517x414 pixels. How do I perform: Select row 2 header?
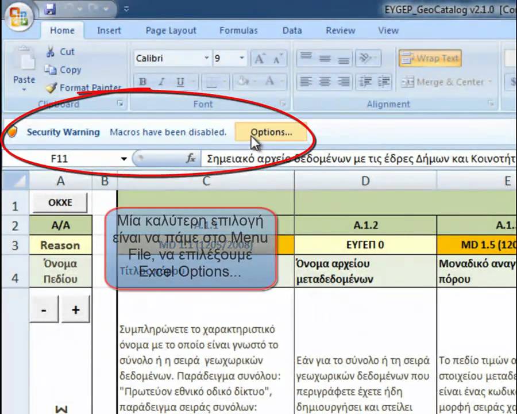15,225
